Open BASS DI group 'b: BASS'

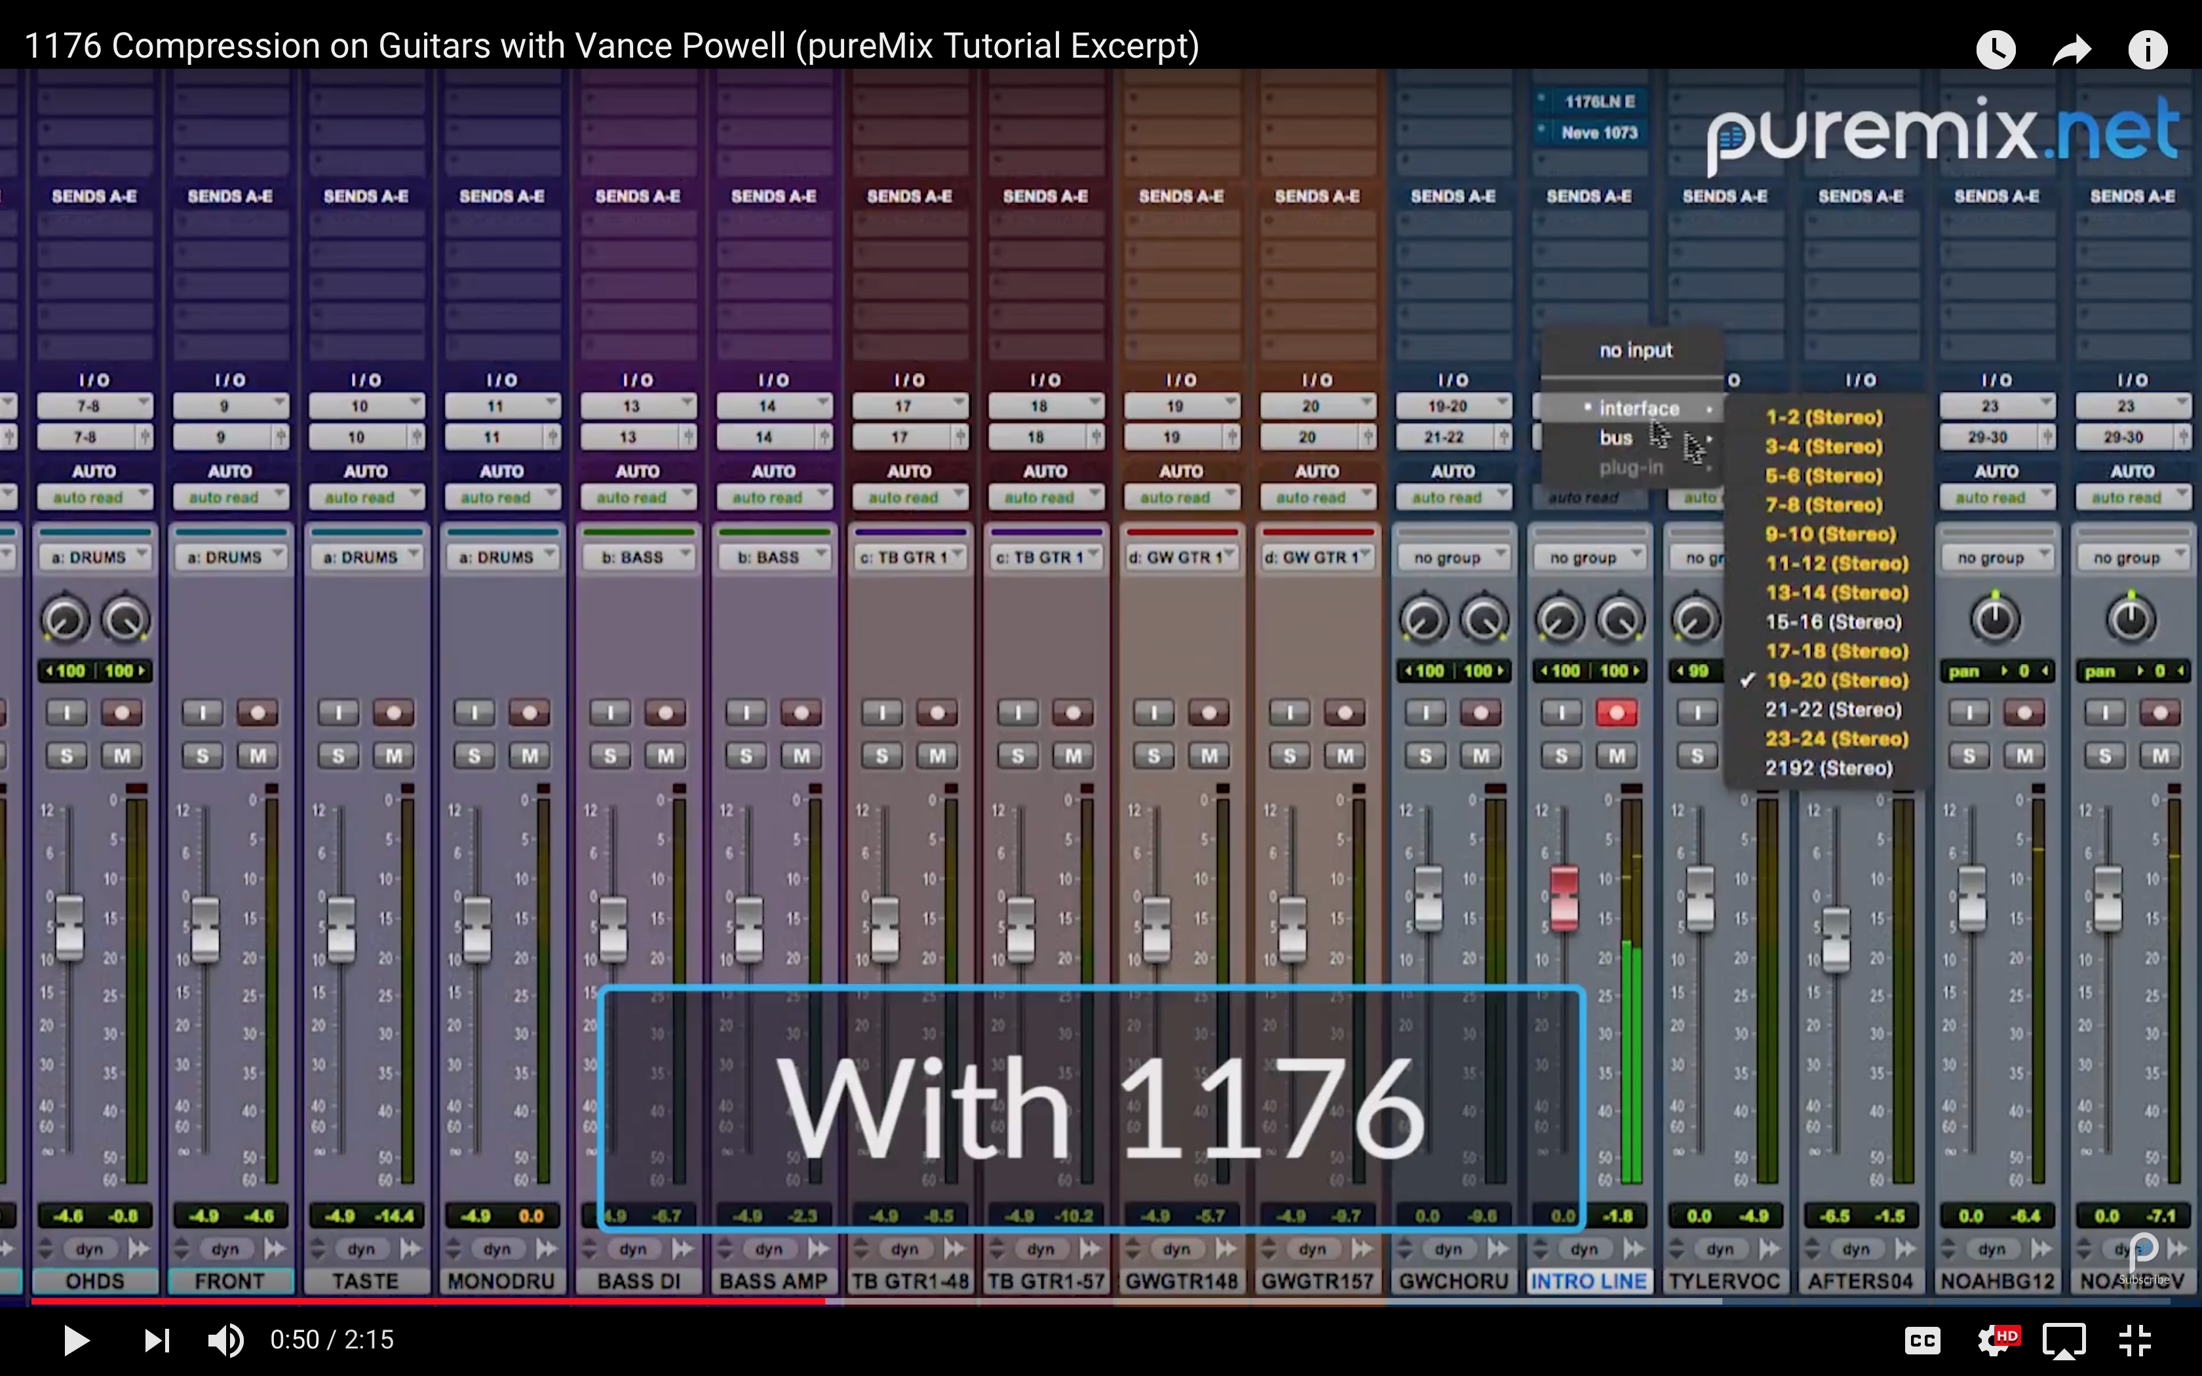[x=638, y=557]
